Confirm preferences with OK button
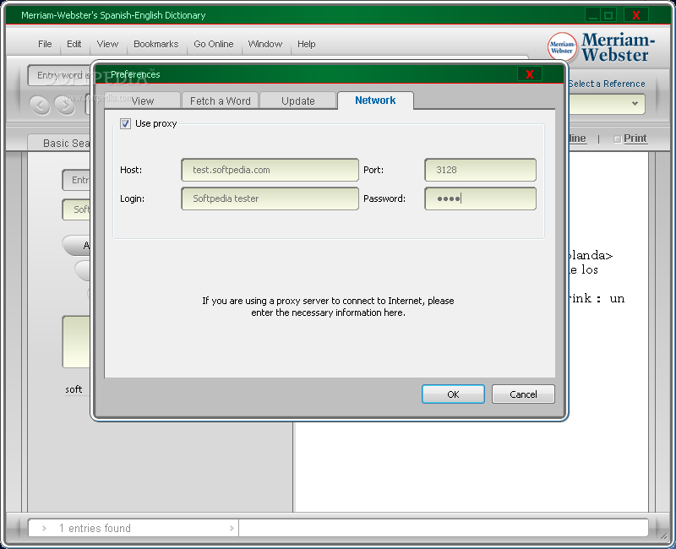 [453, 394]
